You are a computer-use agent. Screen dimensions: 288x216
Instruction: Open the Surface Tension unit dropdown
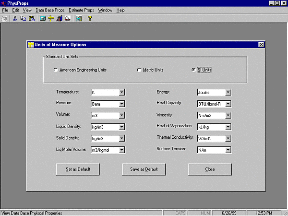click(228, 150)
